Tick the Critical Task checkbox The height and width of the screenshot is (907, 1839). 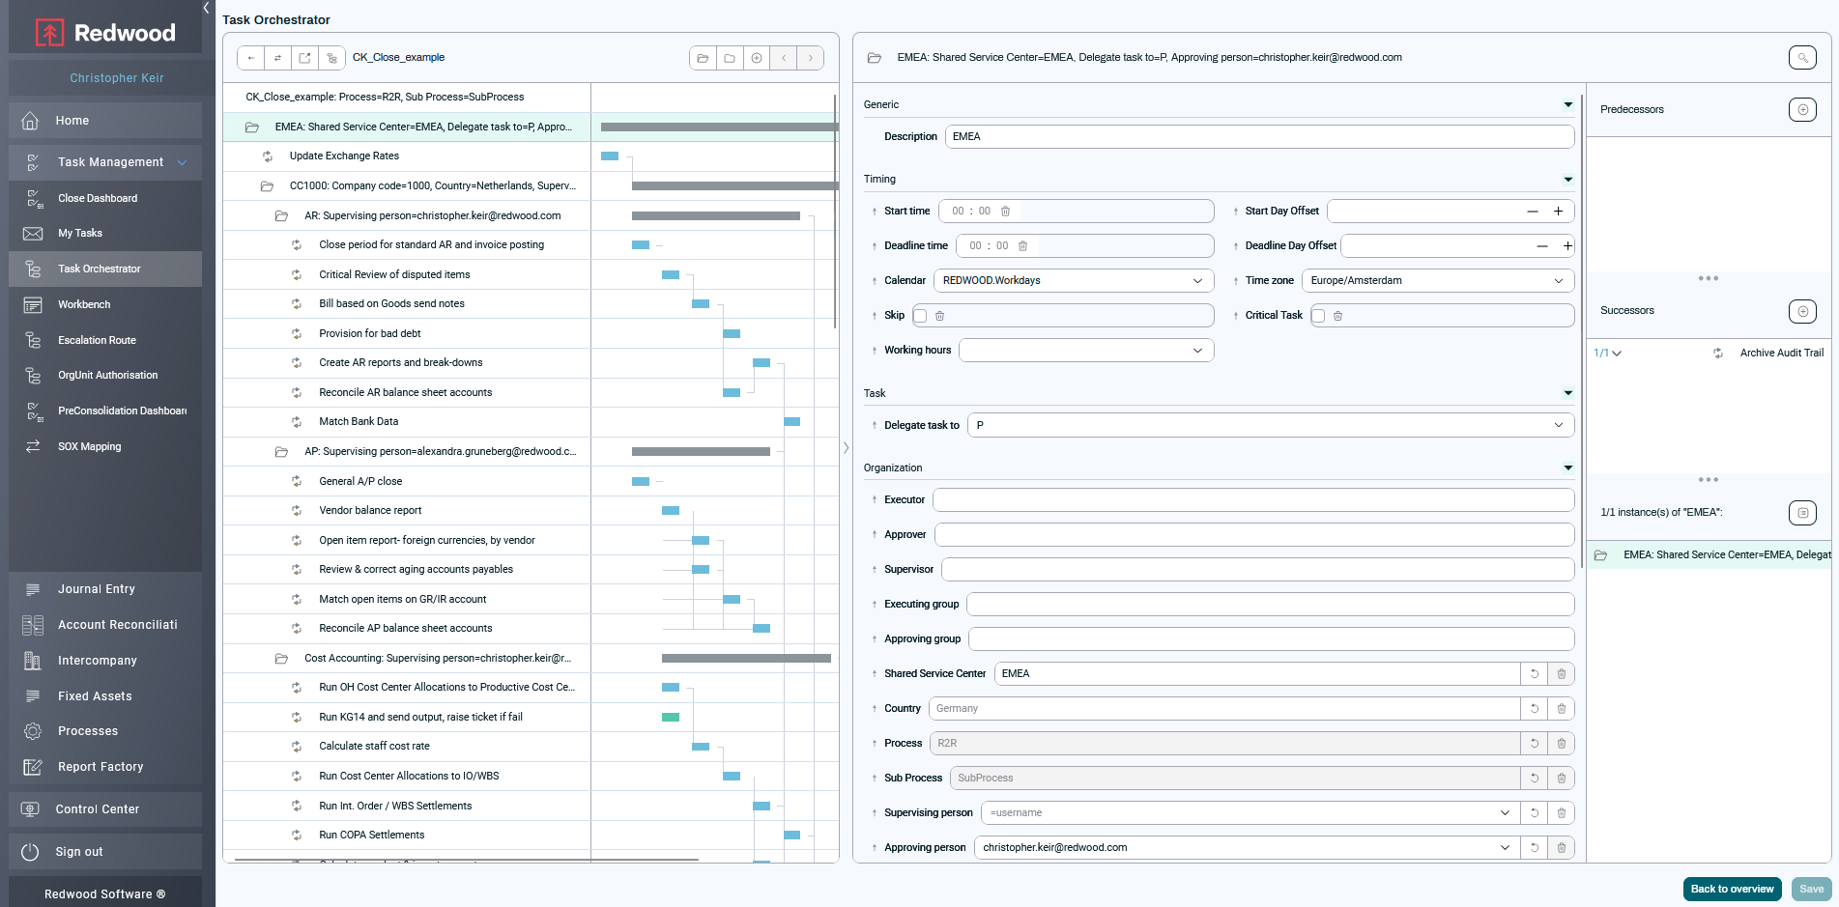pos(1318,316)
